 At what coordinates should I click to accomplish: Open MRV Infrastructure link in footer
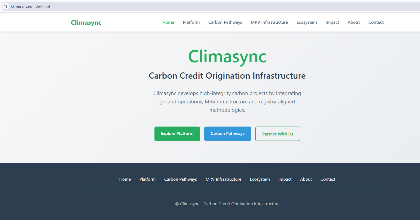tap(223, 179)
